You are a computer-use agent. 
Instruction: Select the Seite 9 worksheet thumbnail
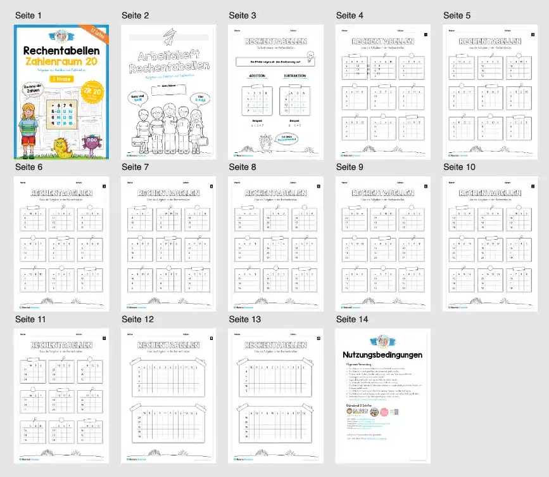(x=383, y=244)
